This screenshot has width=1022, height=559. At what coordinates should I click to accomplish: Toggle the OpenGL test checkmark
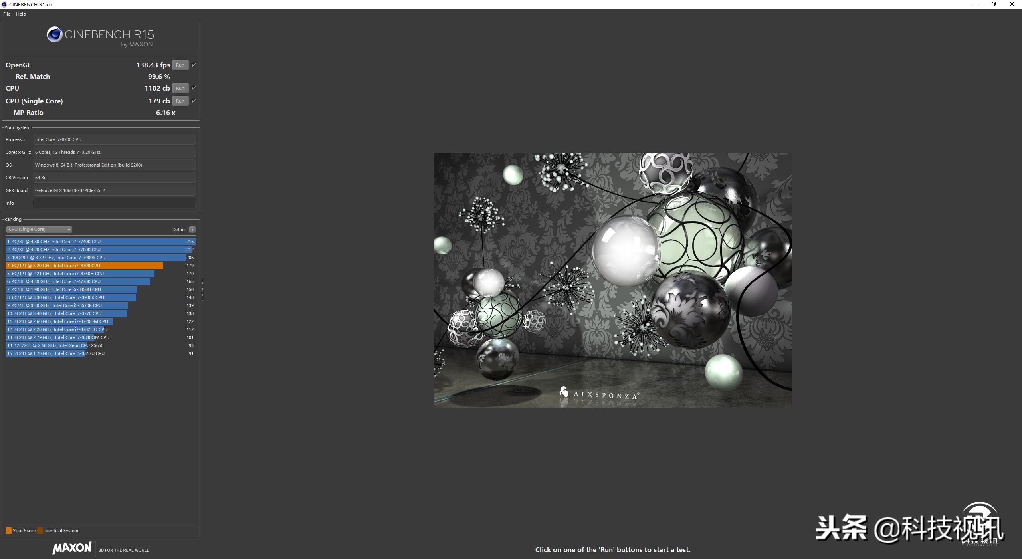coord(194,65)
